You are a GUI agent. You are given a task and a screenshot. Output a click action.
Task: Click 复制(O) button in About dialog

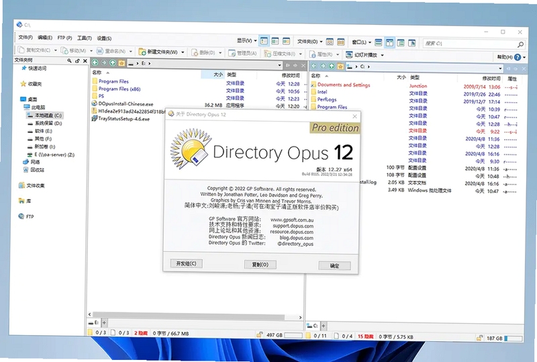pyautogui.click(x=260, y=265)
